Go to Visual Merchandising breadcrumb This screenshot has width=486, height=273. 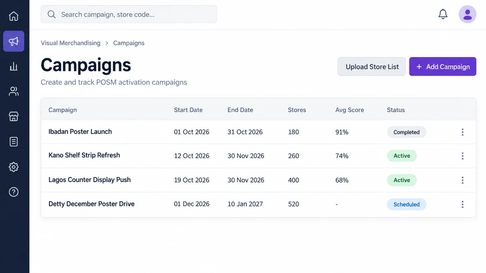[x=70, y=43]
